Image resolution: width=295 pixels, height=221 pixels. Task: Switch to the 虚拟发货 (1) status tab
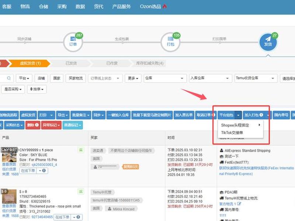click(30, 63)
